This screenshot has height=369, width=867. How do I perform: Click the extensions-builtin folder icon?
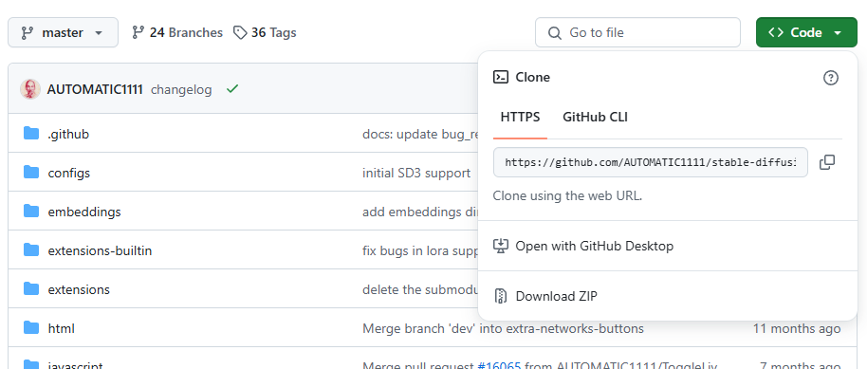[31, 250]
